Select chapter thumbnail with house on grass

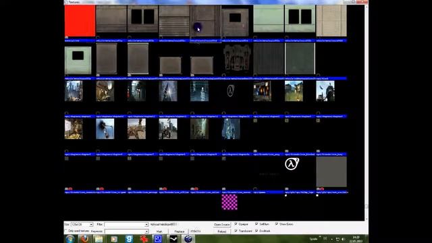pos(294,91)
